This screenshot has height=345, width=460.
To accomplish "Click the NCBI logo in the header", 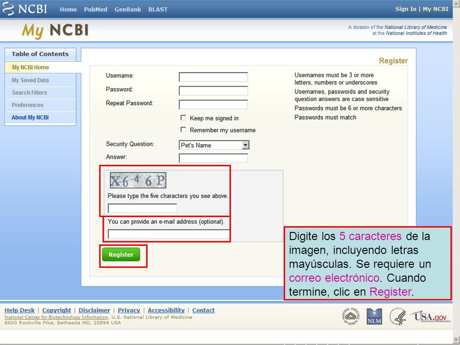I will pos(24,9).
